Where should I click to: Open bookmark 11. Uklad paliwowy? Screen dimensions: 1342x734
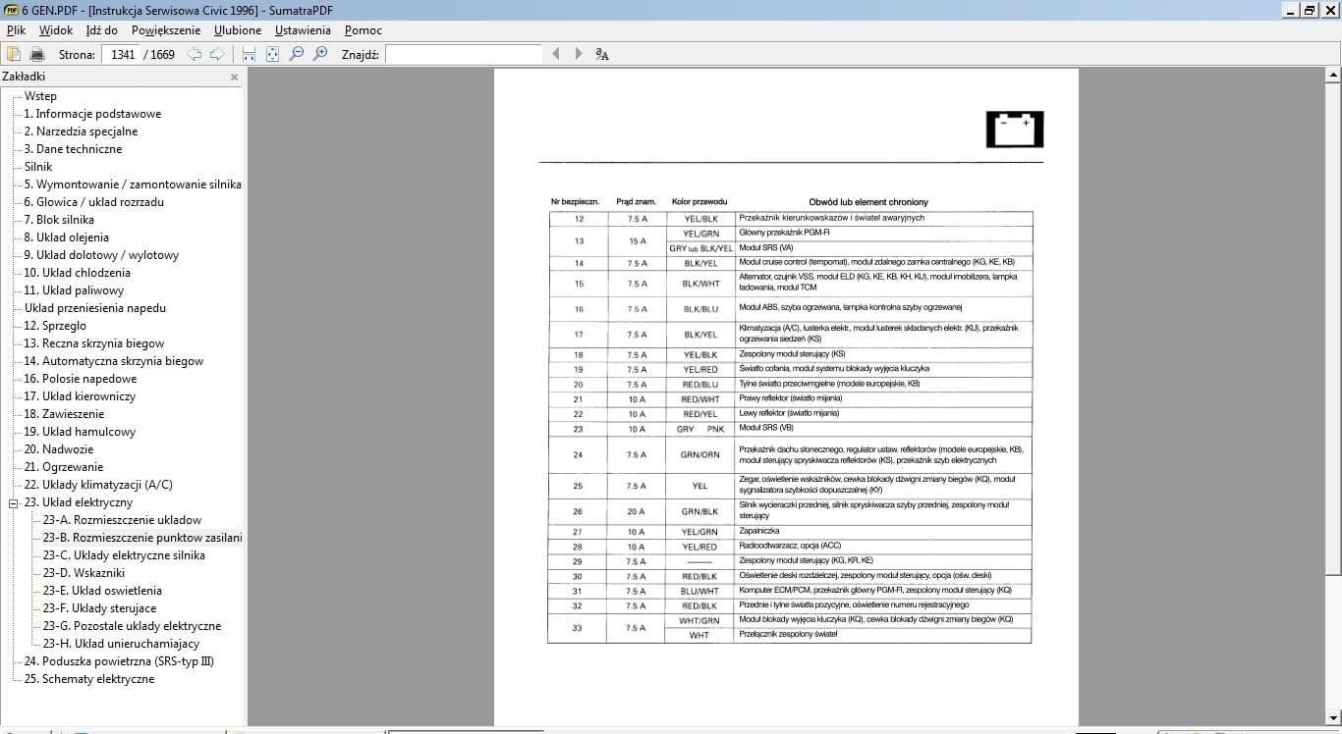coord(74,290)
